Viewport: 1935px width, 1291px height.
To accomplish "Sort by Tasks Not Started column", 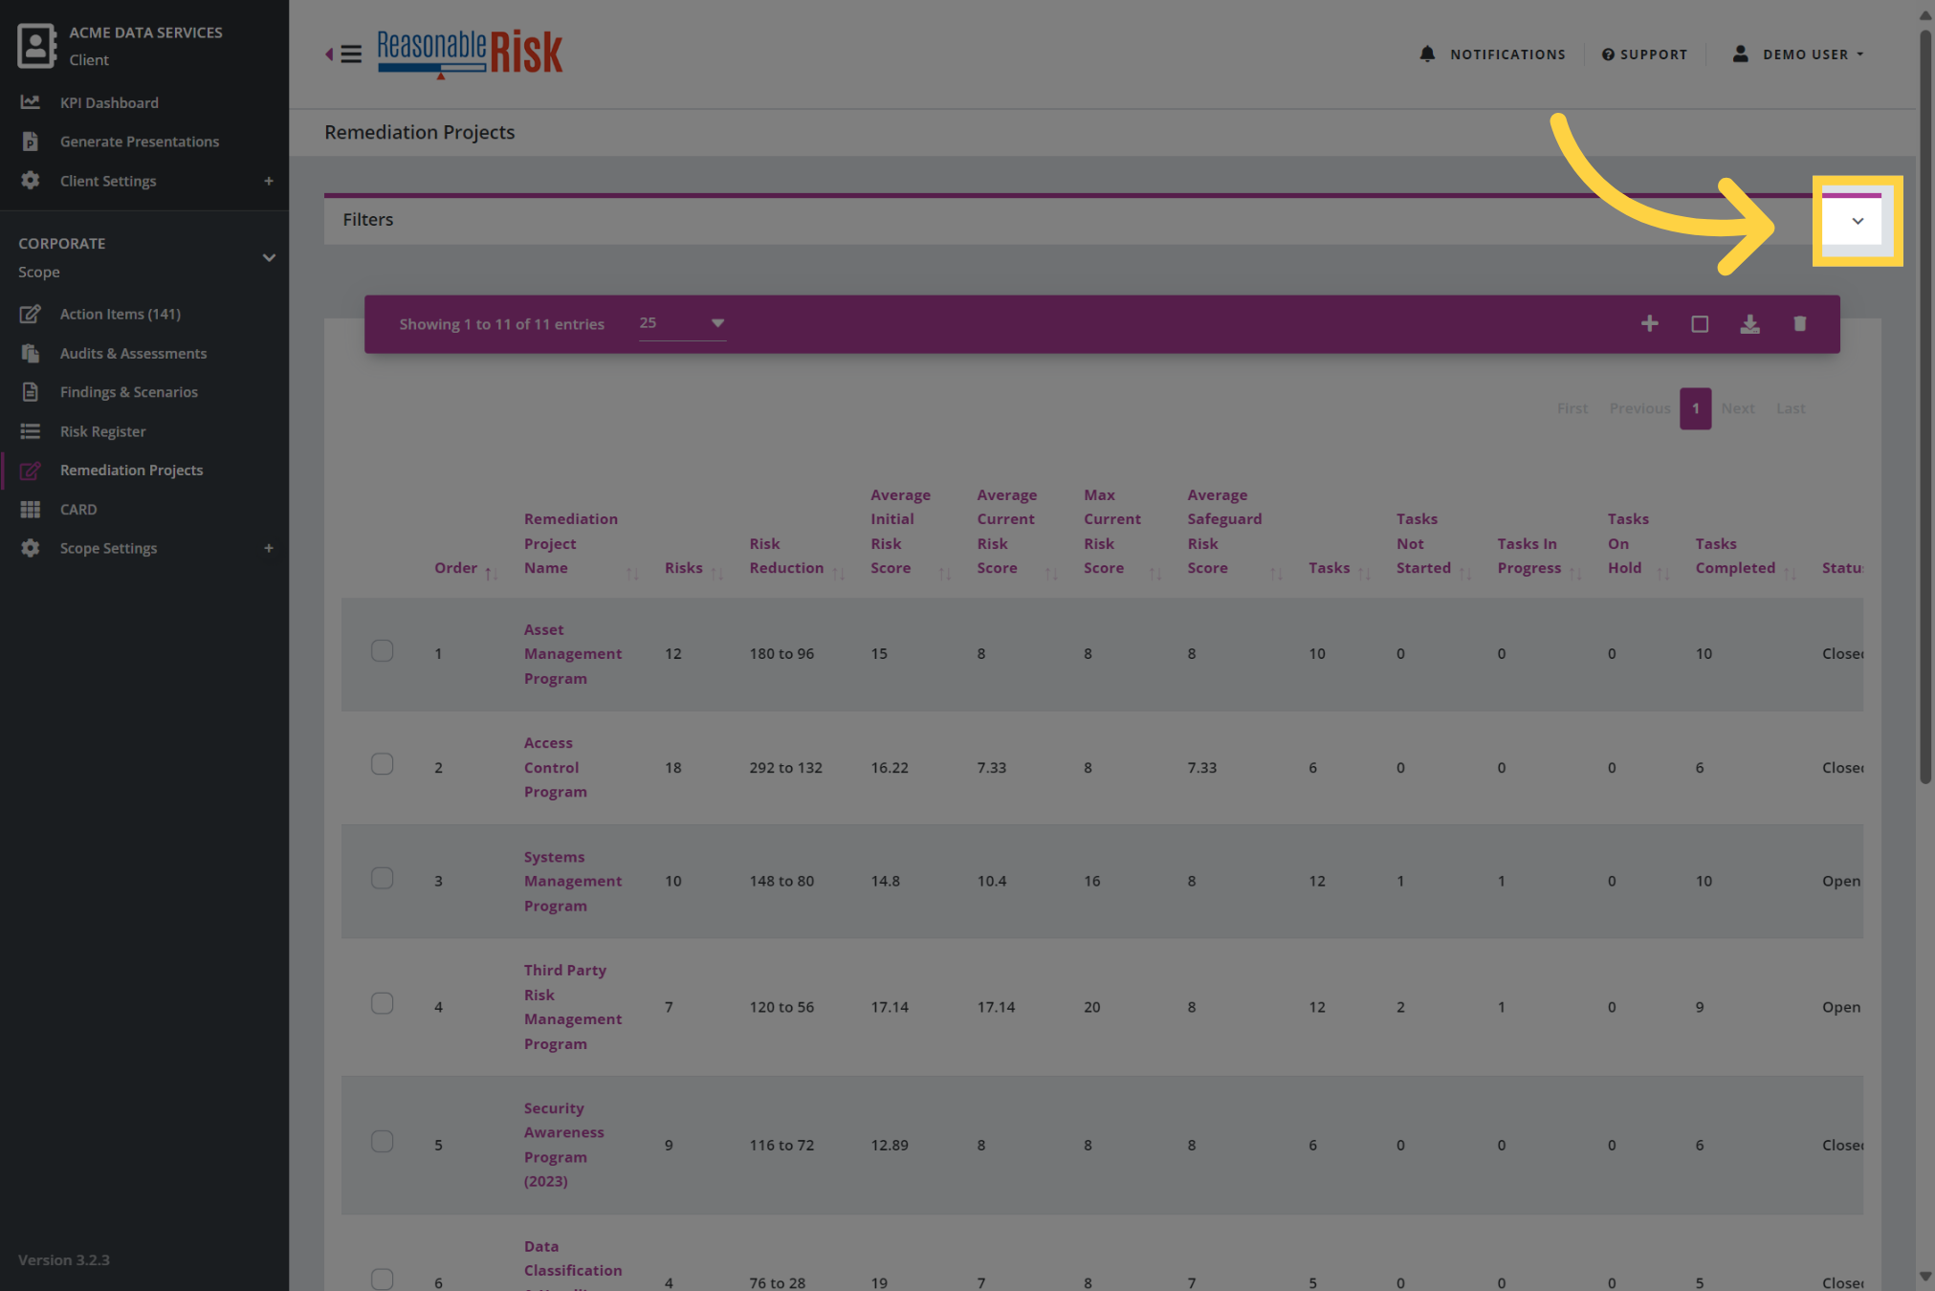I will point(1433,543).
